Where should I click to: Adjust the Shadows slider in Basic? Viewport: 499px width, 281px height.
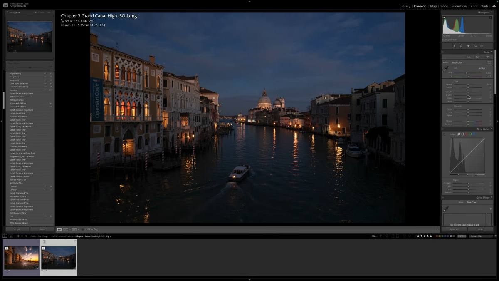click(x=468, y=95)
